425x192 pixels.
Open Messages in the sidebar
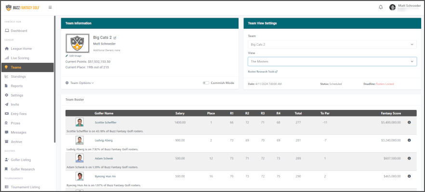click(18, 132)
